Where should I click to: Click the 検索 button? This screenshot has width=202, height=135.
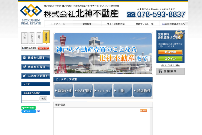(x=44, y=99)
